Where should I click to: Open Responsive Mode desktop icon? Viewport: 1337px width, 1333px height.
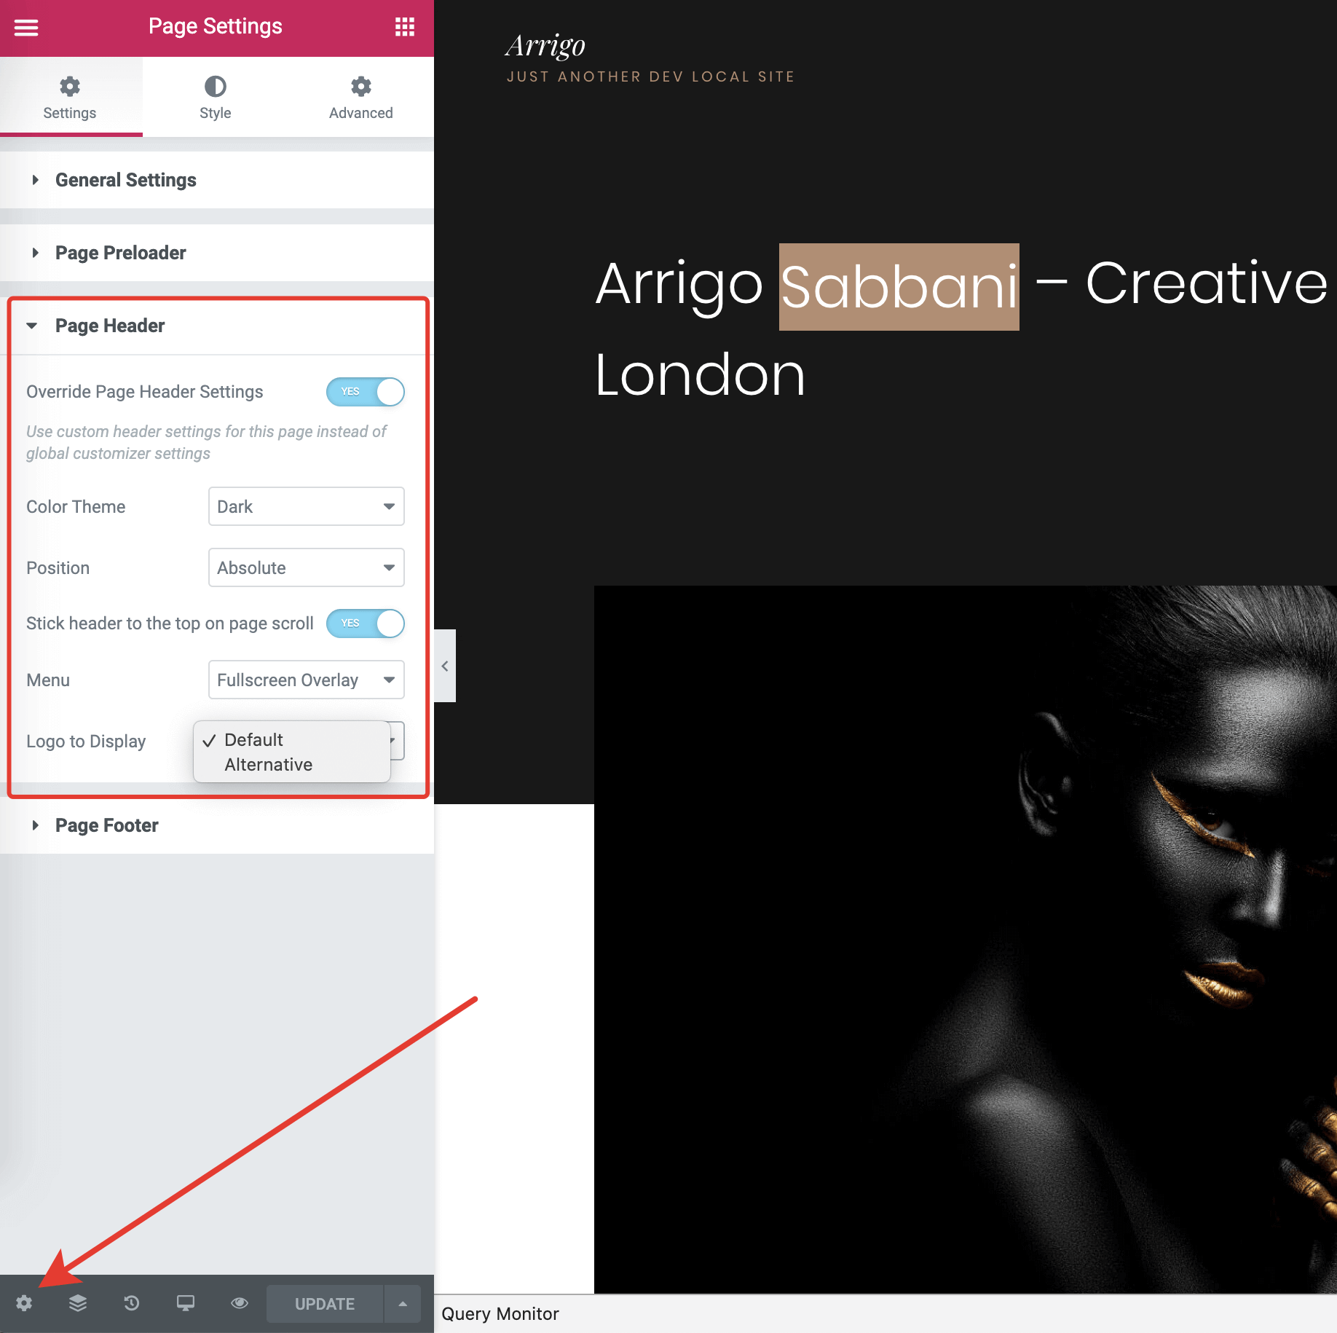[186, 1303]
